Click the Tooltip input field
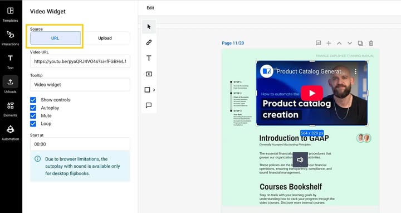The height and width of the screenshot is (213, 401). (80, 85)
